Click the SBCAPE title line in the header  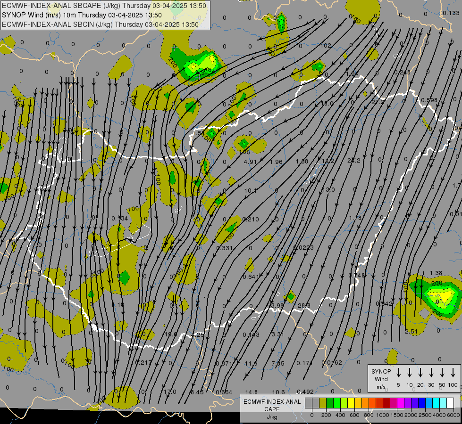pyautogui.click(x=104, y=6)
